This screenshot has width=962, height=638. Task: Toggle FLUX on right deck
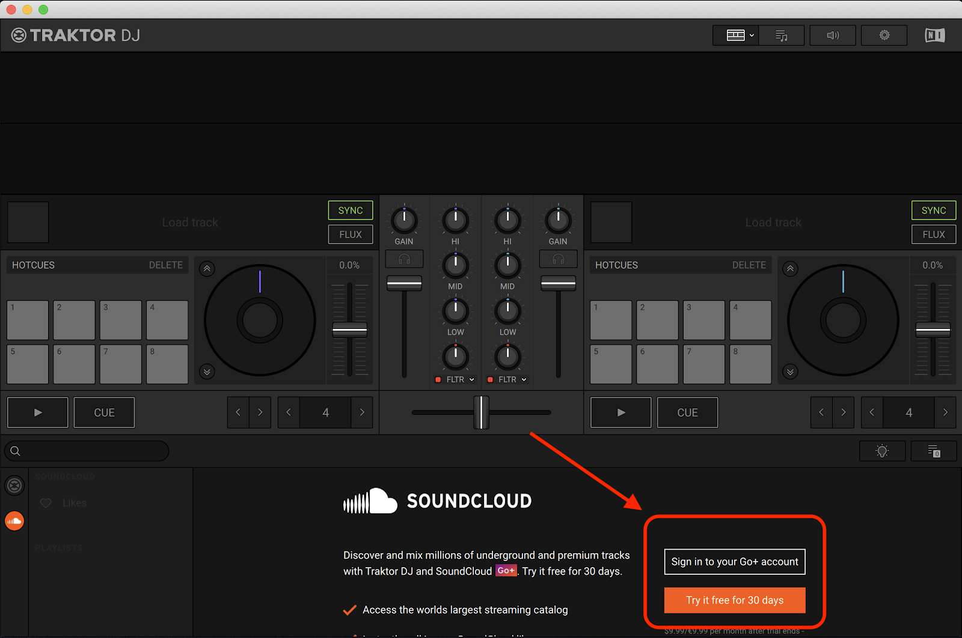click(934, 235)
